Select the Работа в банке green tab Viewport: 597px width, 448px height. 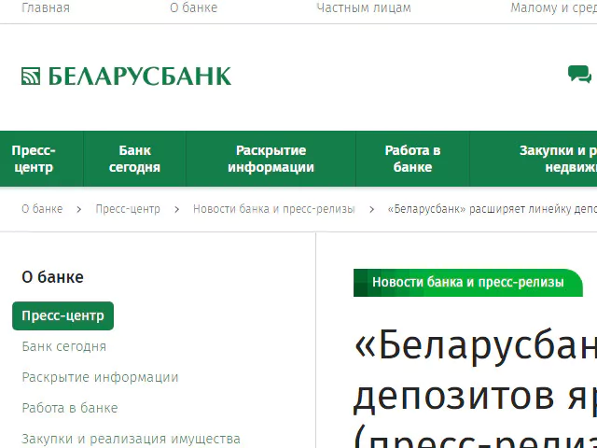(x=412, y=159)
